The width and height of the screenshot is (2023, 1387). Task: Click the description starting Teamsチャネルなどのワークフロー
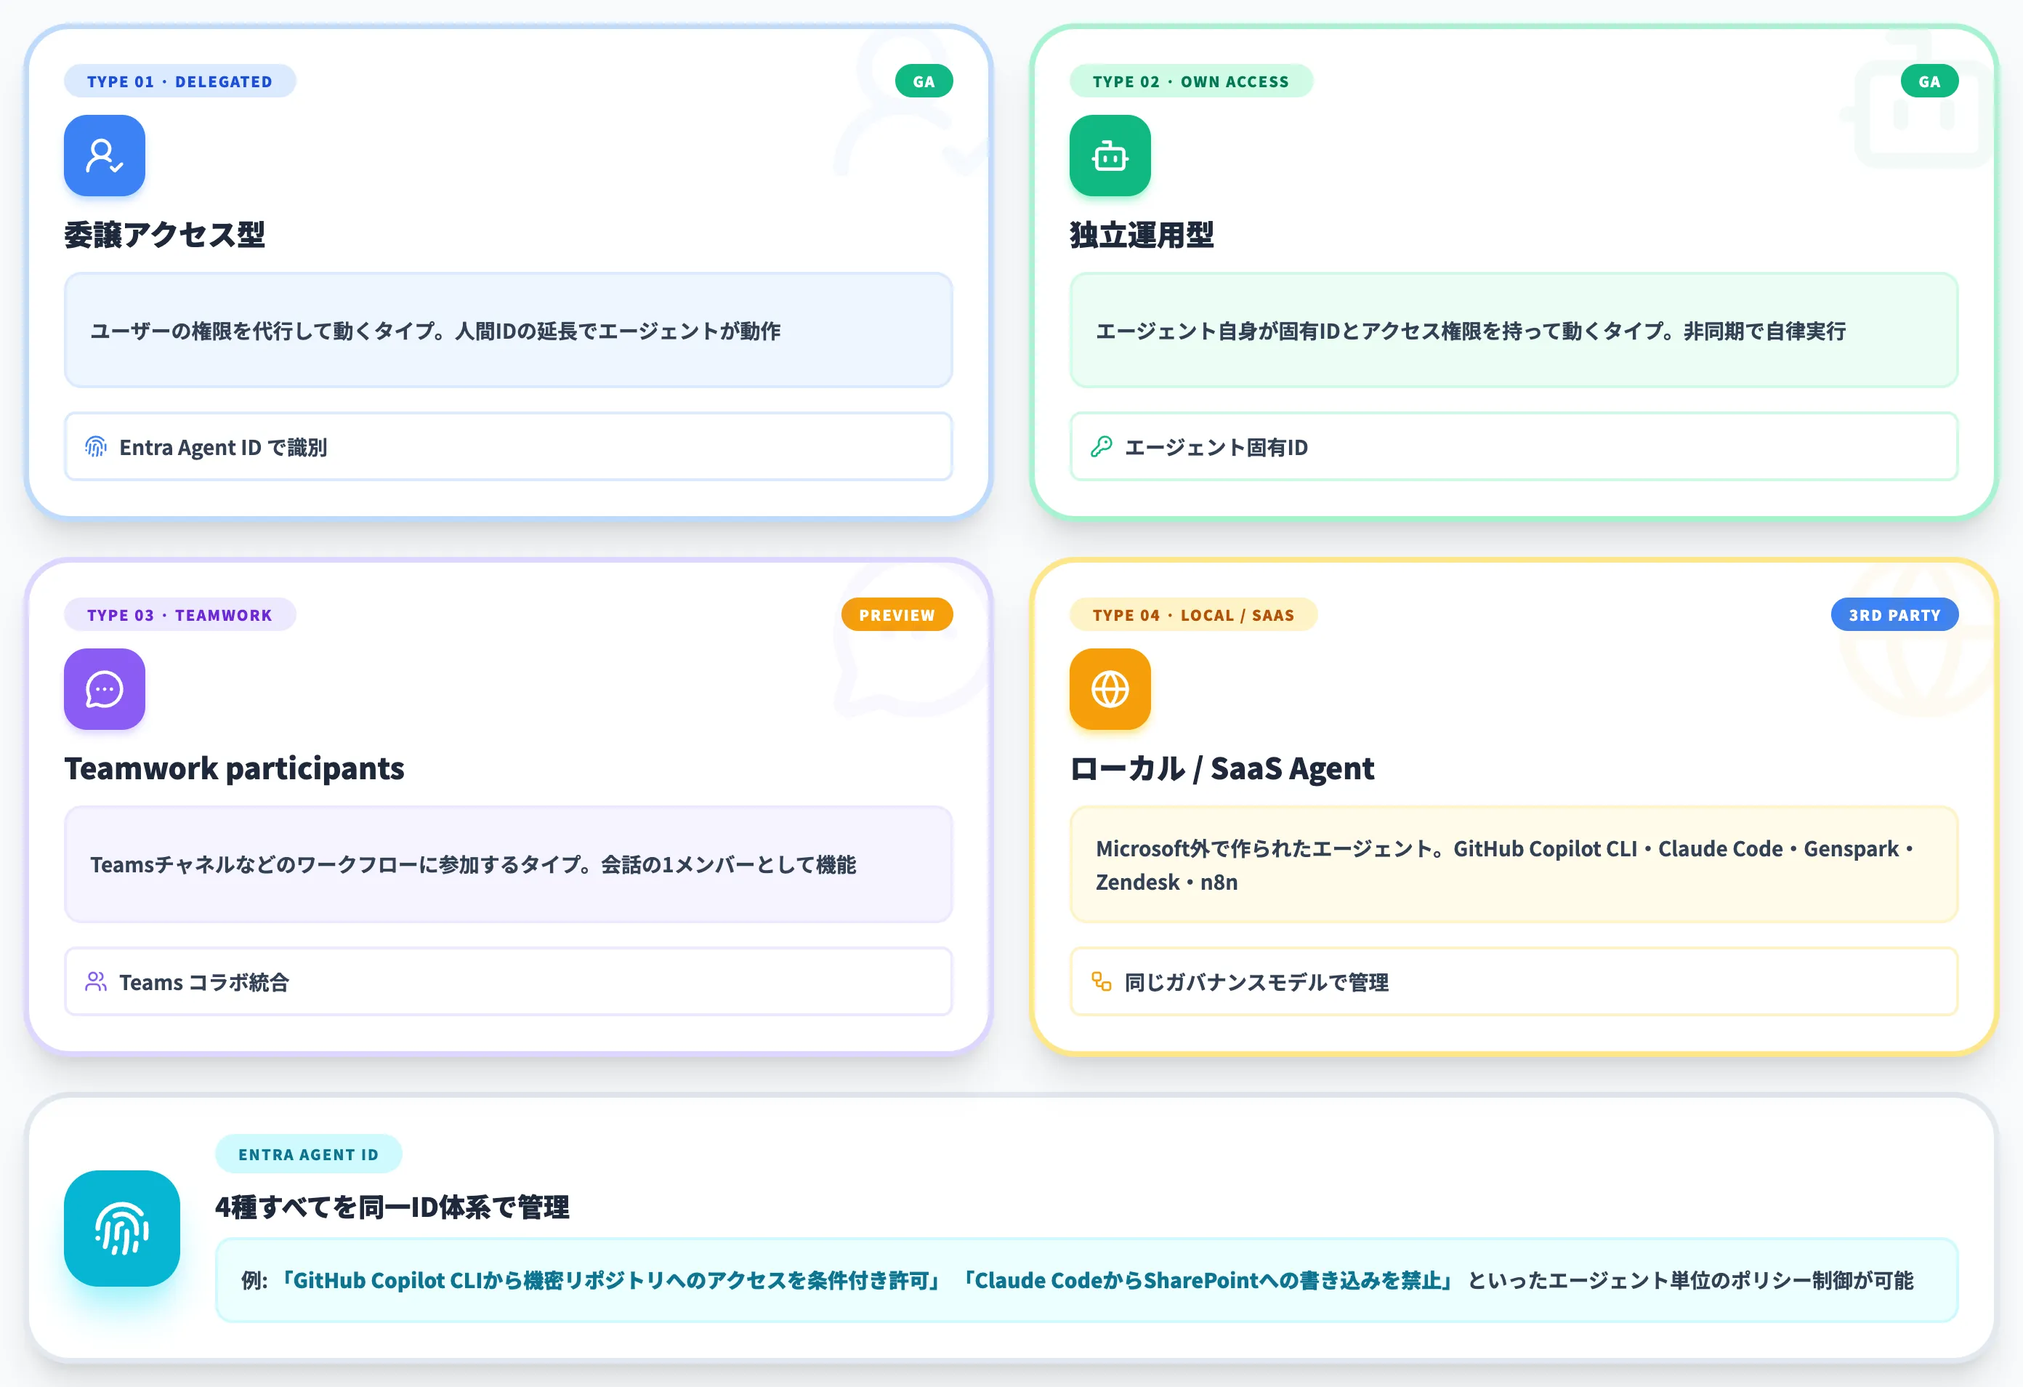[x=509, y=864]
